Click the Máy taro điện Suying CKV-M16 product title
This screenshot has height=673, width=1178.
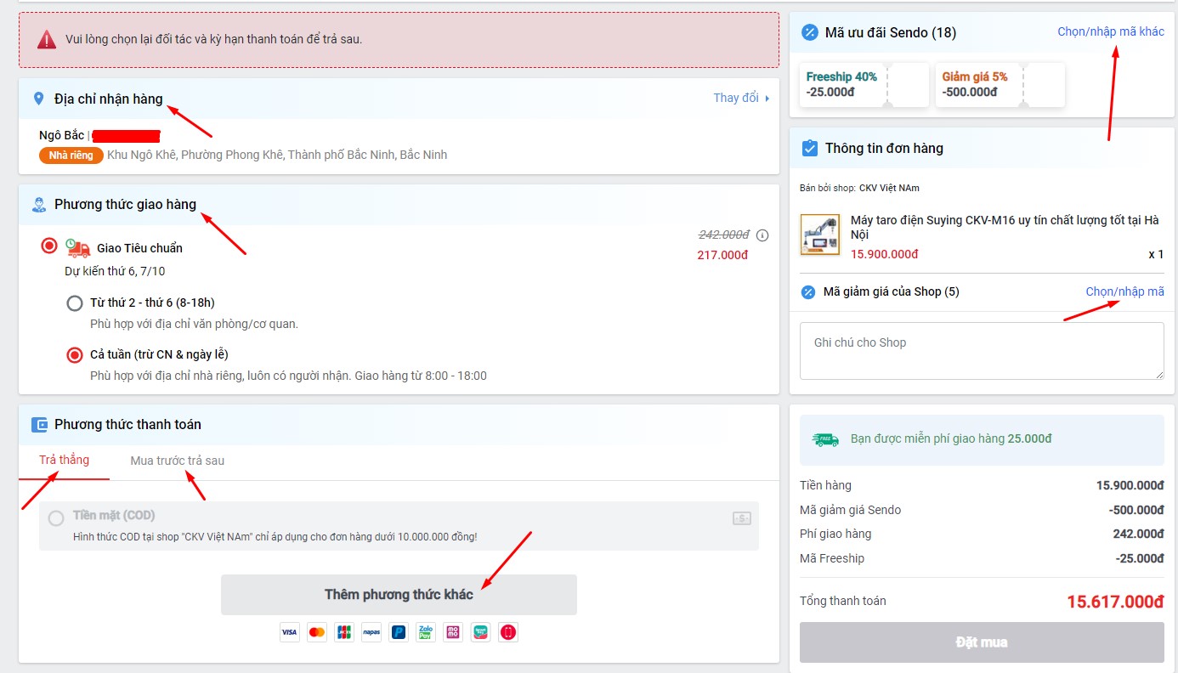pyautogui.click(x=1005, y=228)
